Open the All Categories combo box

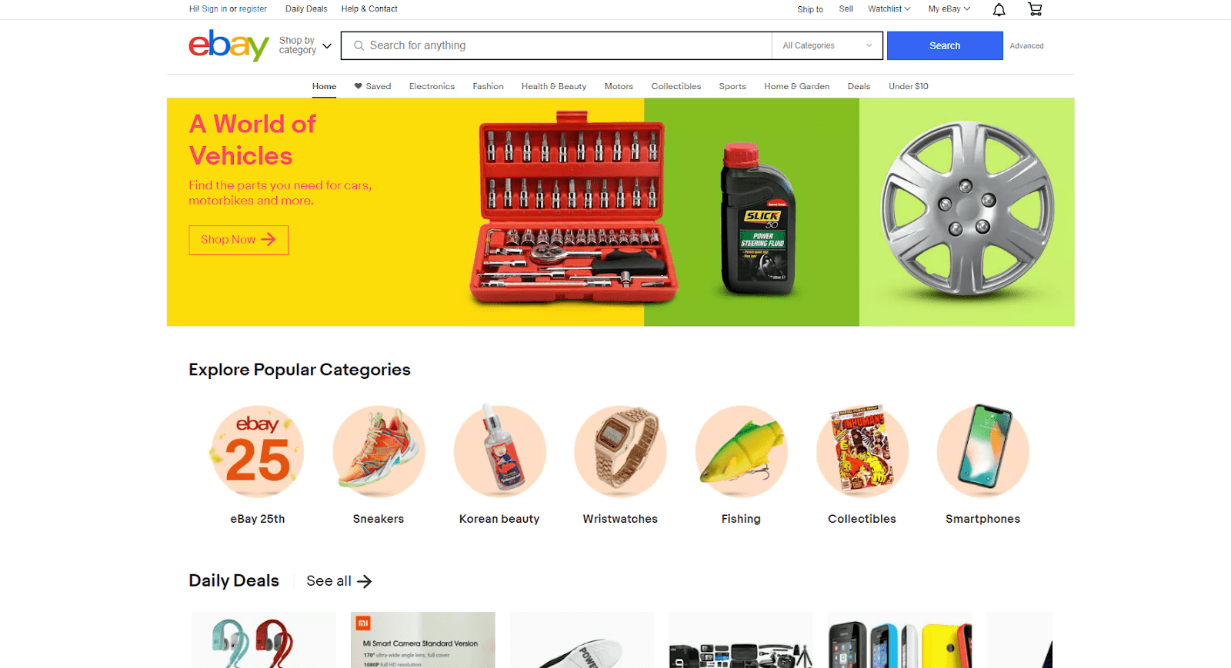click(x=828, y=45)
